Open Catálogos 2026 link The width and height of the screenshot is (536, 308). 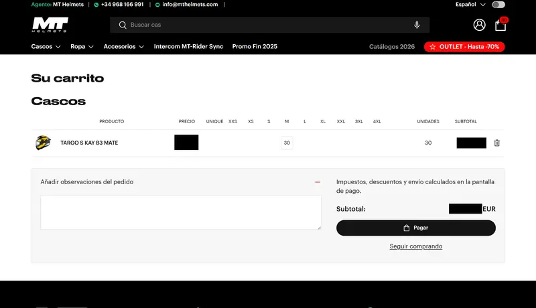pyautogui.click(x=392, y=47)
